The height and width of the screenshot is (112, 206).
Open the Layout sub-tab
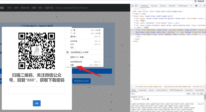pyautogui.click(x=151, y=90)
